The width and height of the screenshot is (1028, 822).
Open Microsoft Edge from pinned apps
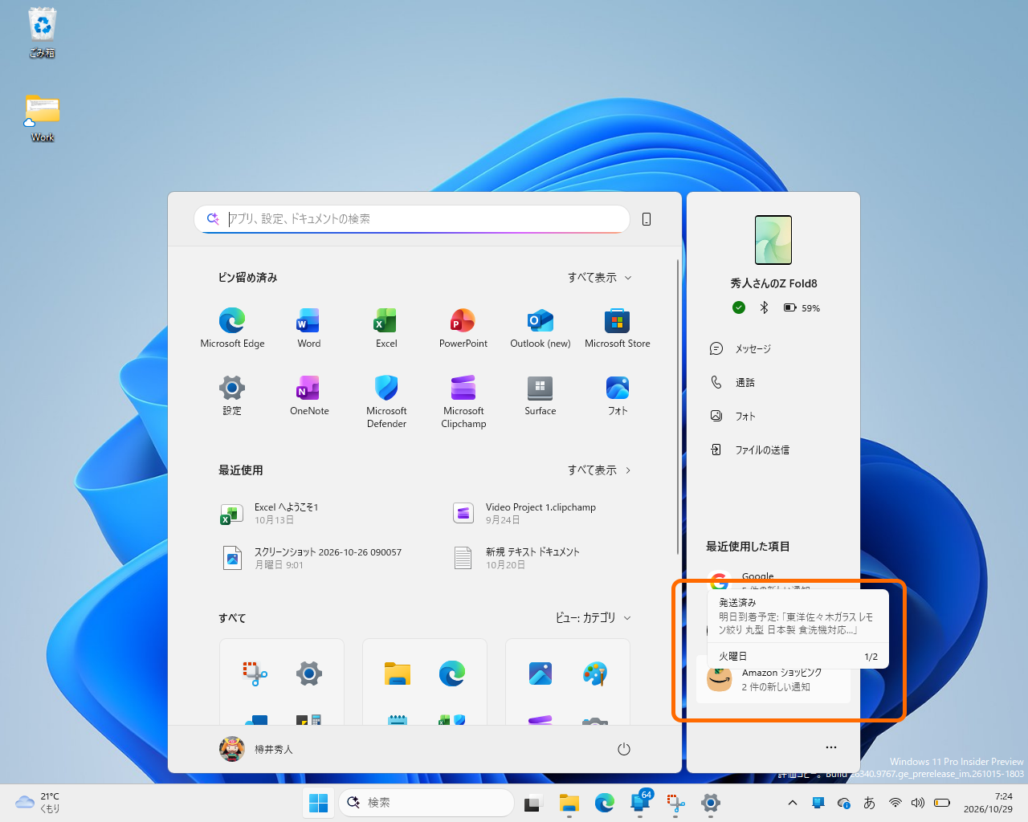pyautogui.click(x=232, y=328)
